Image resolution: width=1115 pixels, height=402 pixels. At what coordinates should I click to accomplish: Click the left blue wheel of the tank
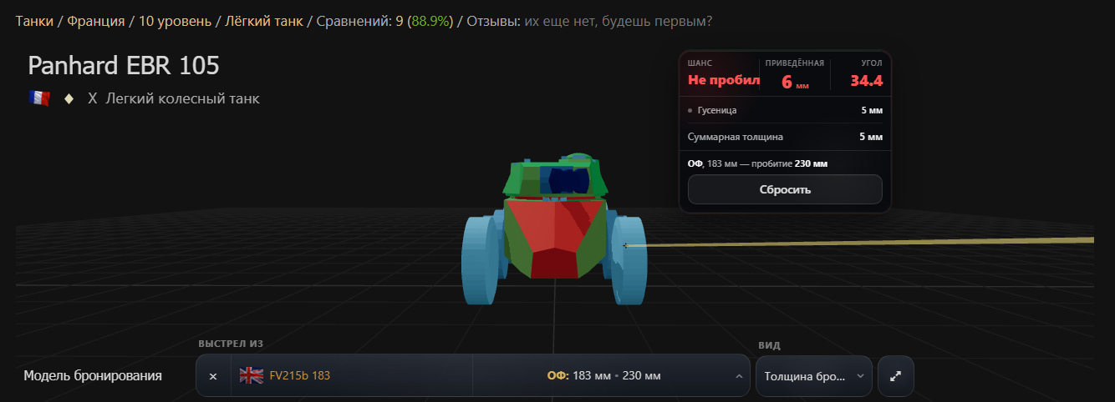click(x=480, y=259)
